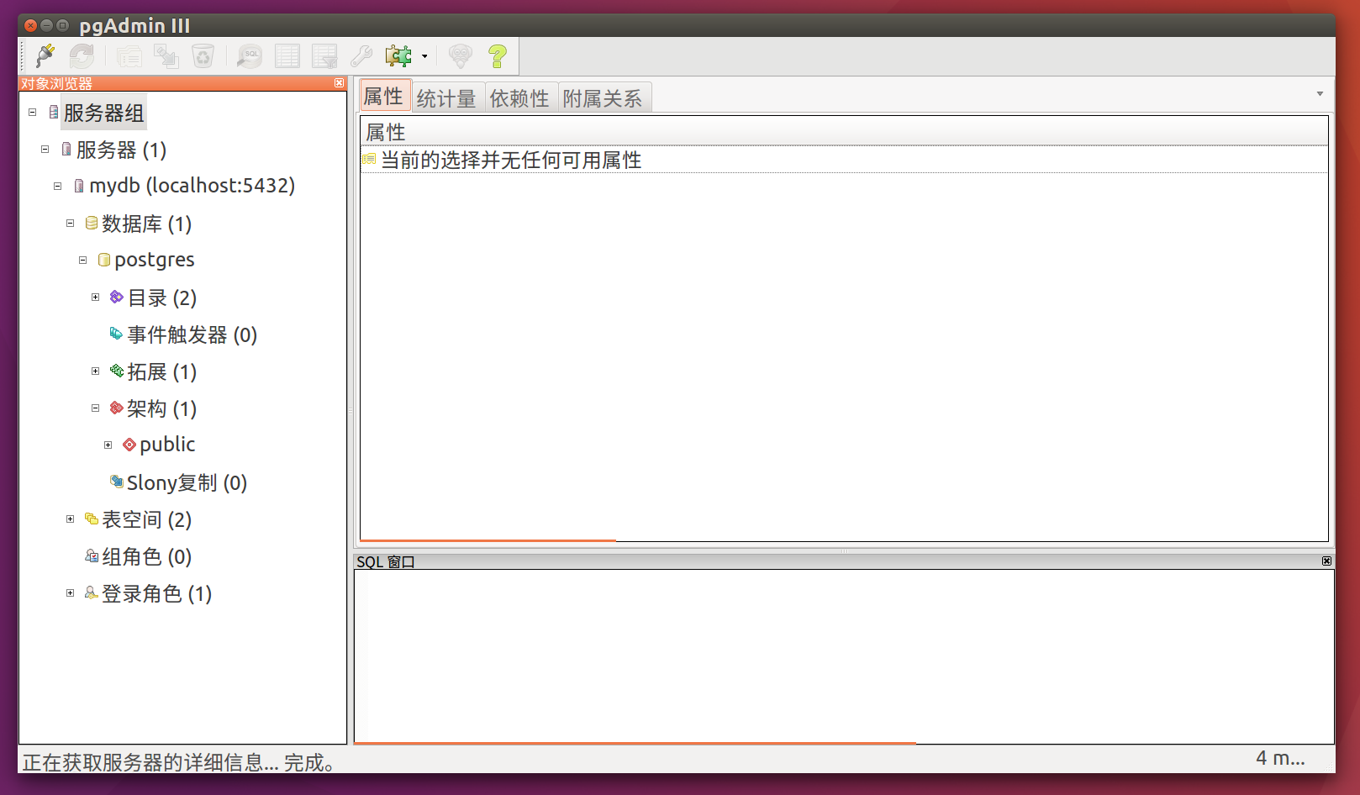The image size is (1360, 795).
Task: Expand the 拓展 (1) node
Action: point(96,371)
